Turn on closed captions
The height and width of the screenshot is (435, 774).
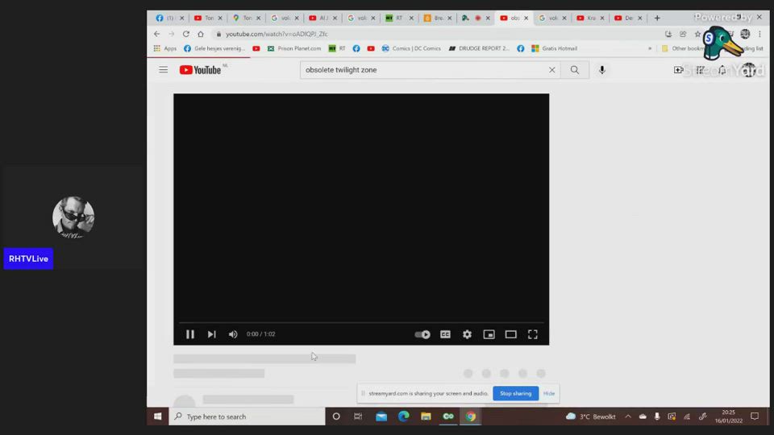(445, 334)
